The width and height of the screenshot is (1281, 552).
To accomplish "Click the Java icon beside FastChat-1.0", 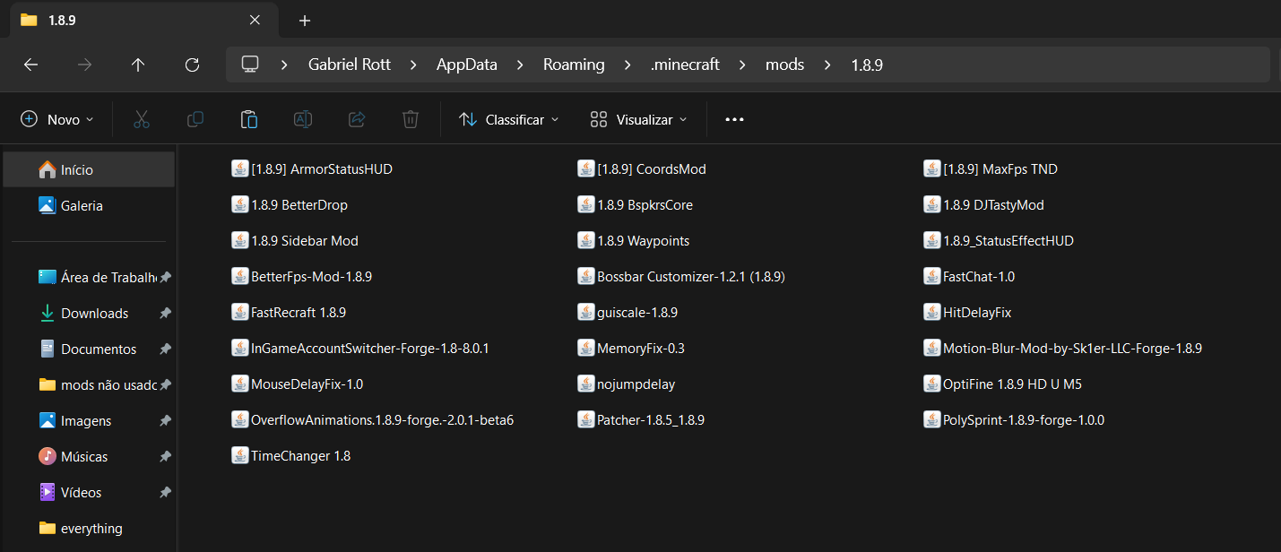I will click(x=932, y=276).
